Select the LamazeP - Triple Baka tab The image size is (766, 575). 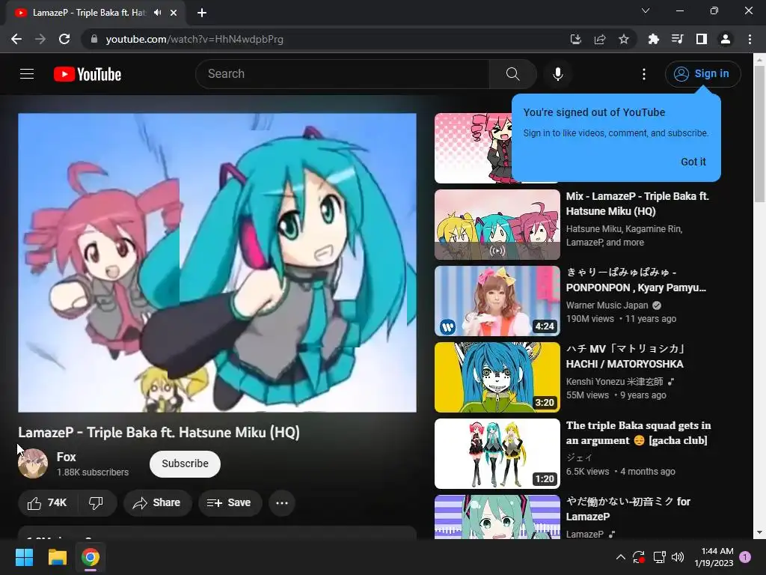tap(88, 13)
